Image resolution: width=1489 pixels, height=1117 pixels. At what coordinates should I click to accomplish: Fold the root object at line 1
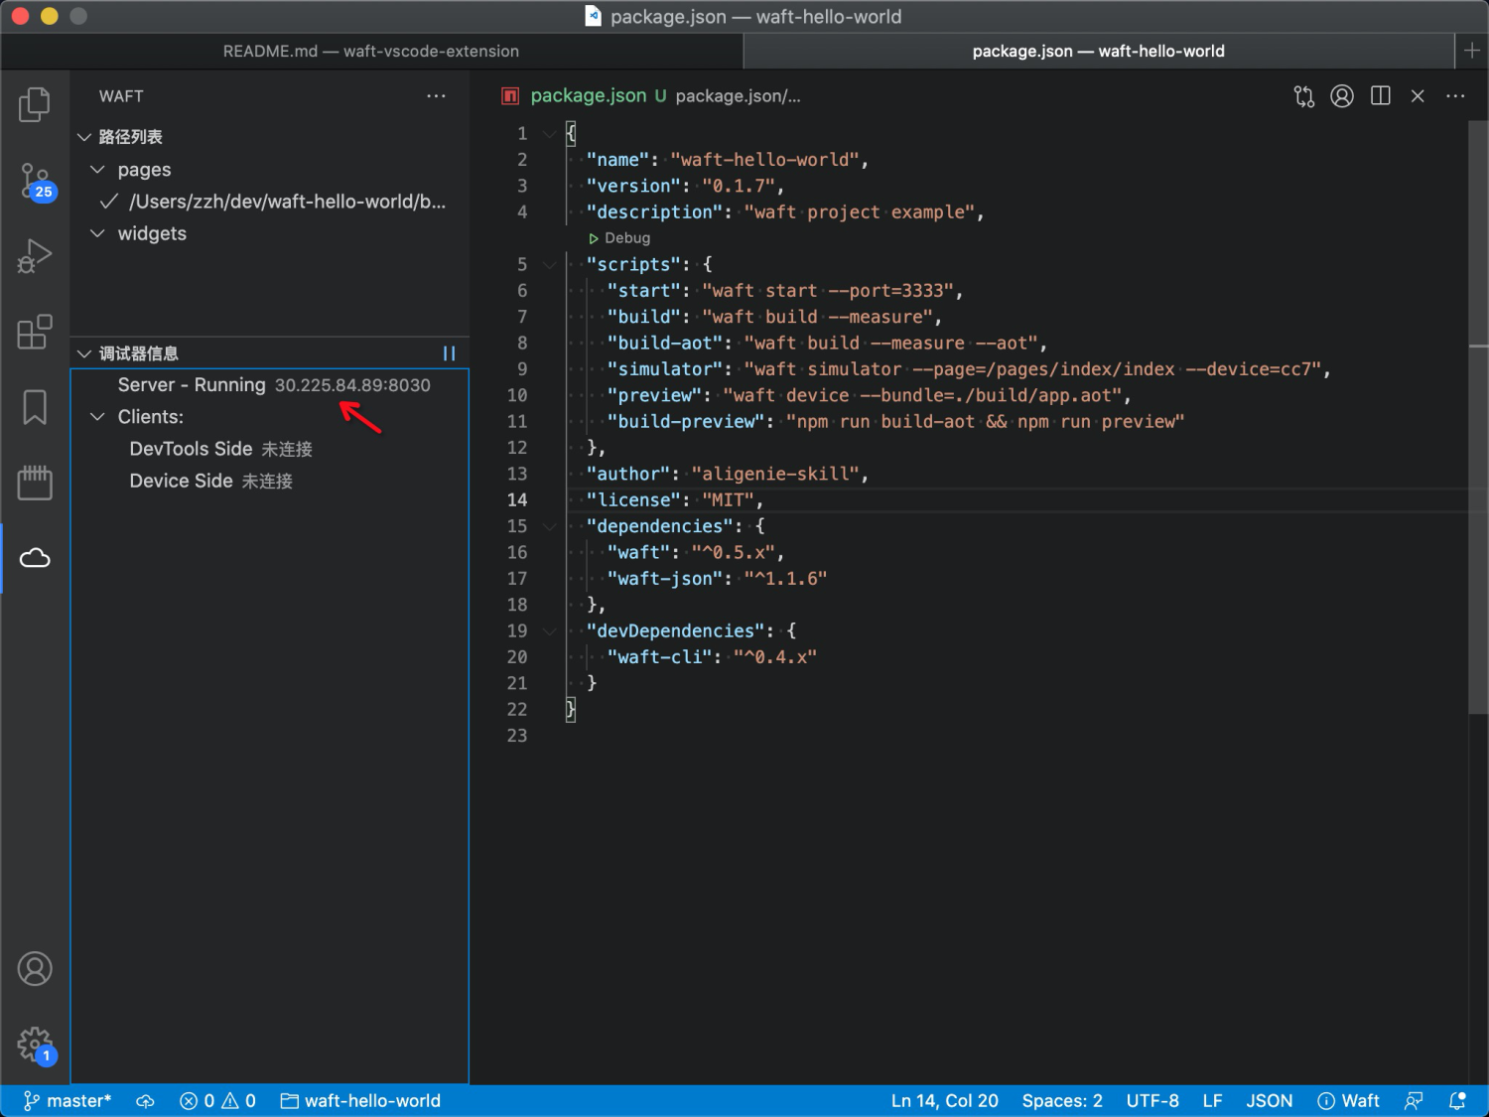pyautogui.click(x=549, y=133)
